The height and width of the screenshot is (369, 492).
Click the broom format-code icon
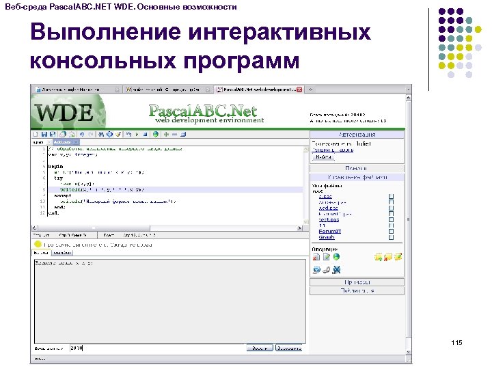point(118,135)
